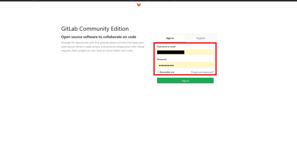
Task: Enable the Remember me checkbox
Action: 158,72
